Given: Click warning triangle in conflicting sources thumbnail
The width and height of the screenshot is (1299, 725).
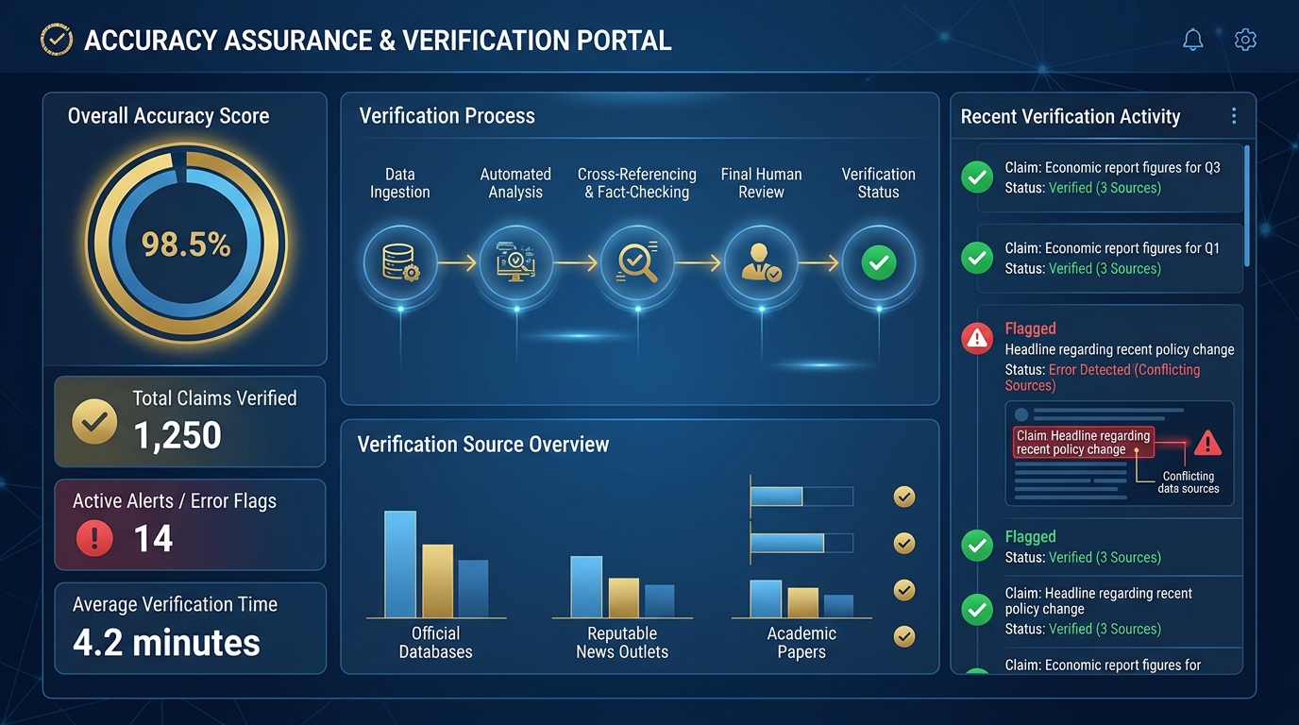Looking at the screenshot, I should 1207,443.
